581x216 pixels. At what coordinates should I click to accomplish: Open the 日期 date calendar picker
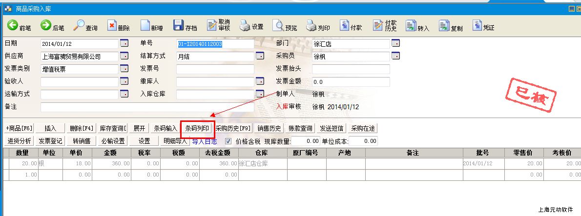click(124, 43)
